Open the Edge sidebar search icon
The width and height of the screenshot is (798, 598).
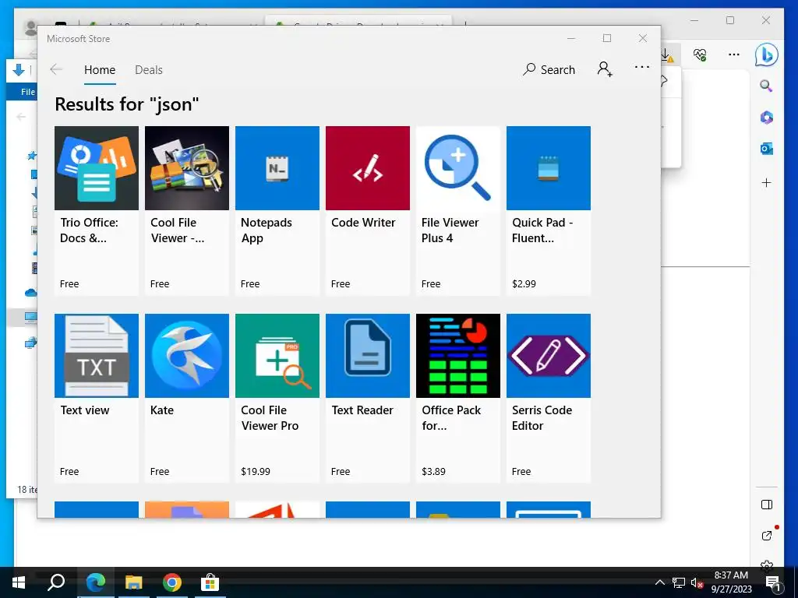tap(767, 86)
